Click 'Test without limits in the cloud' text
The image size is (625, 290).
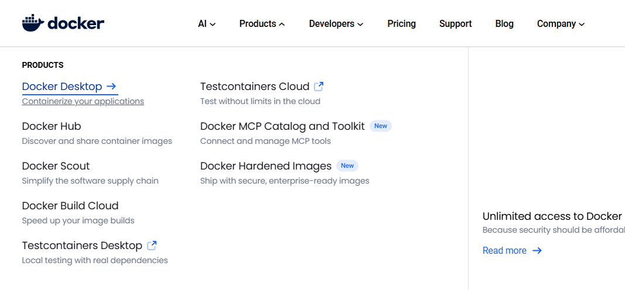coord(260,101)
